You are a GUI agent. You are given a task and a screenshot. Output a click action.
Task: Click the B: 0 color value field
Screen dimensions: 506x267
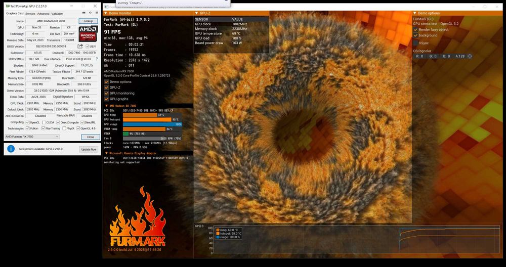pos(447,56)
